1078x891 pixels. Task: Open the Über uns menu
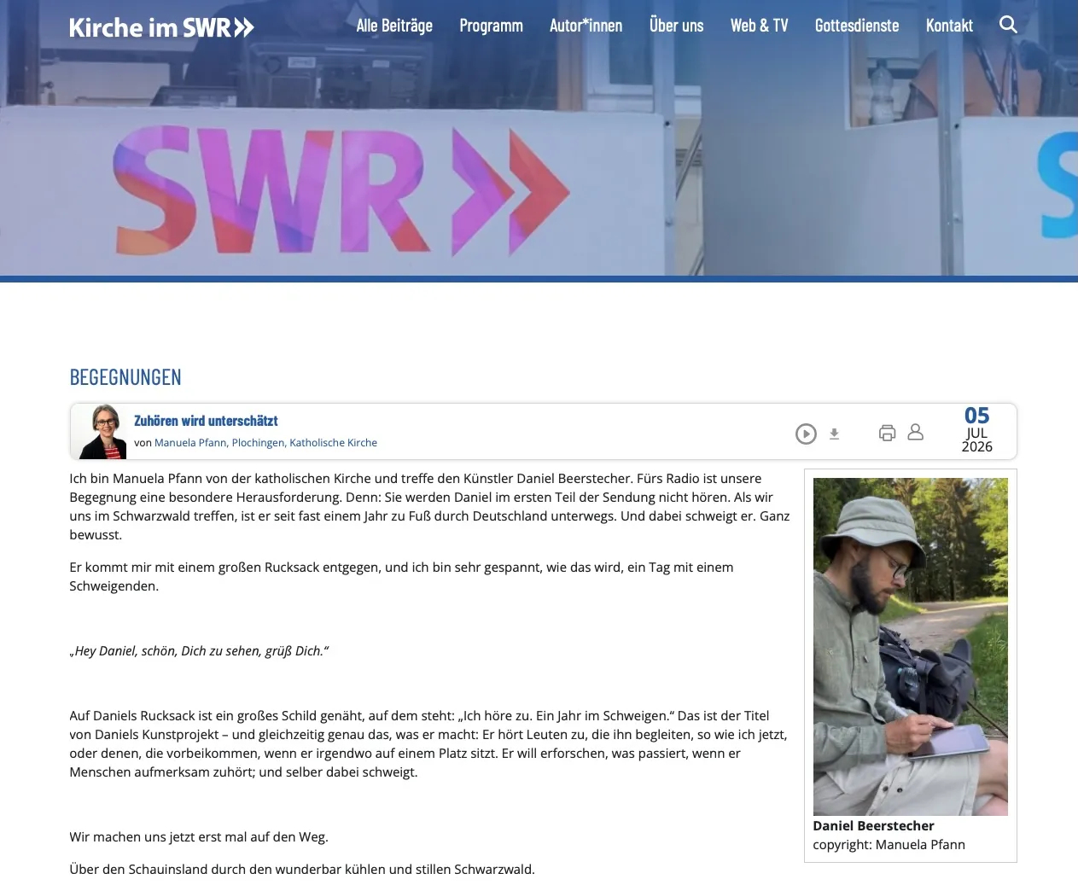pos(676,26)
